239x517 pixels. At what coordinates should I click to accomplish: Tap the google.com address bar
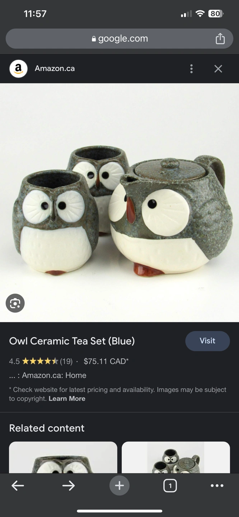tap(119, 38)
